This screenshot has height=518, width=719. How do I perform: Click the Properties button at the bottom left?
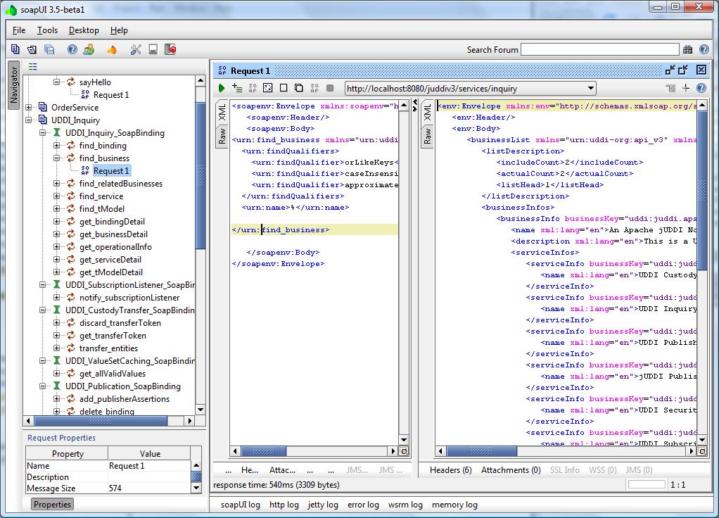53,505
